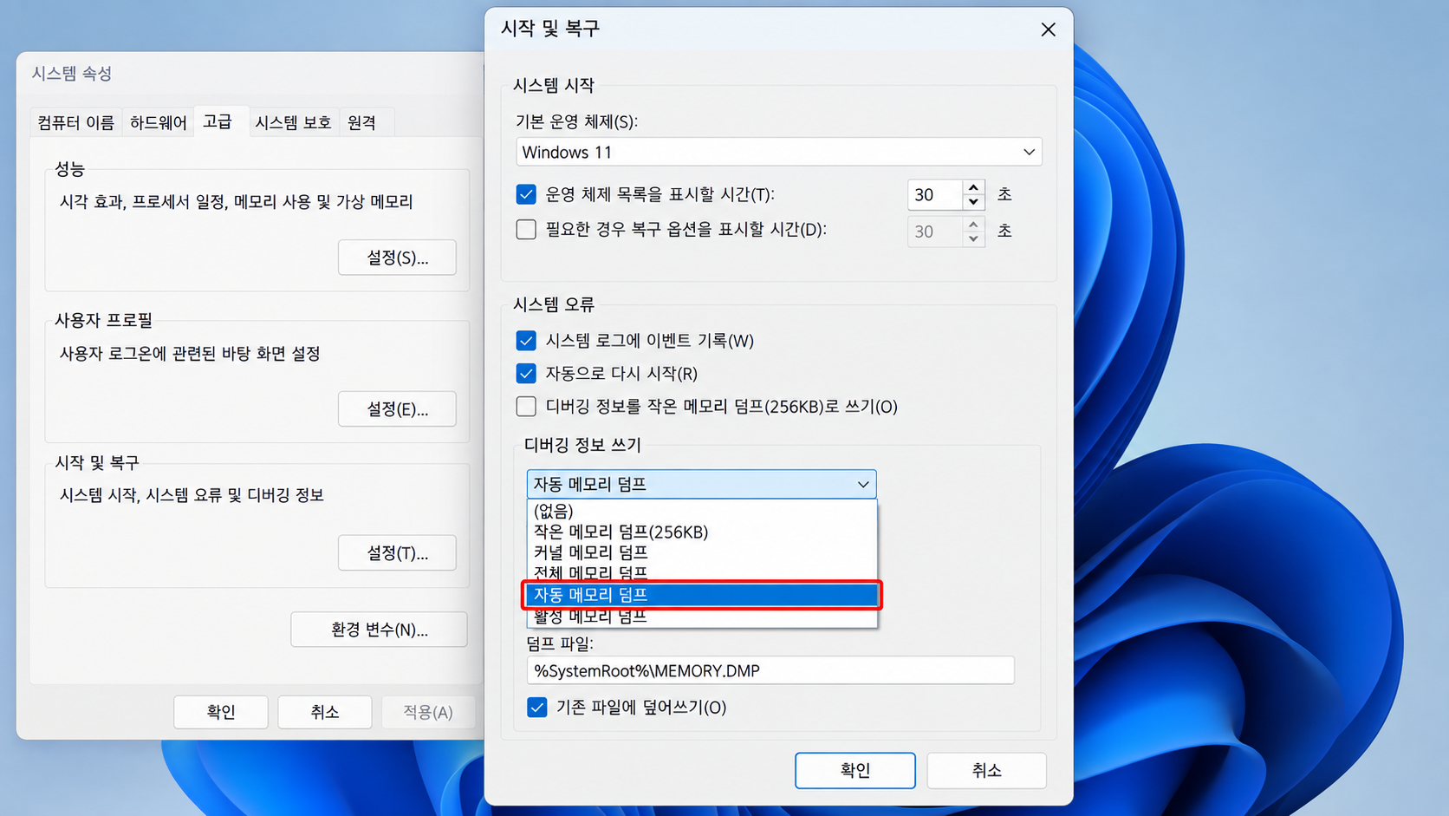Screen dimensions: 1449x816
Task: Toggle 기존 파일에 덮어쓰기 checkbox
Action: (537, 708)
